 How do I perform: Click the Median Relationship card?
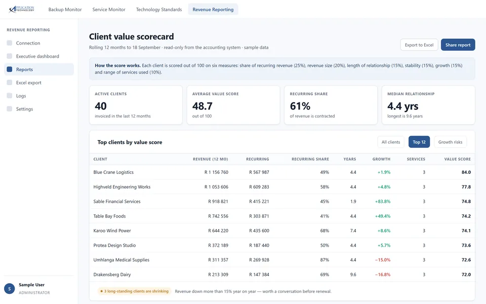(x=428, y=105)
